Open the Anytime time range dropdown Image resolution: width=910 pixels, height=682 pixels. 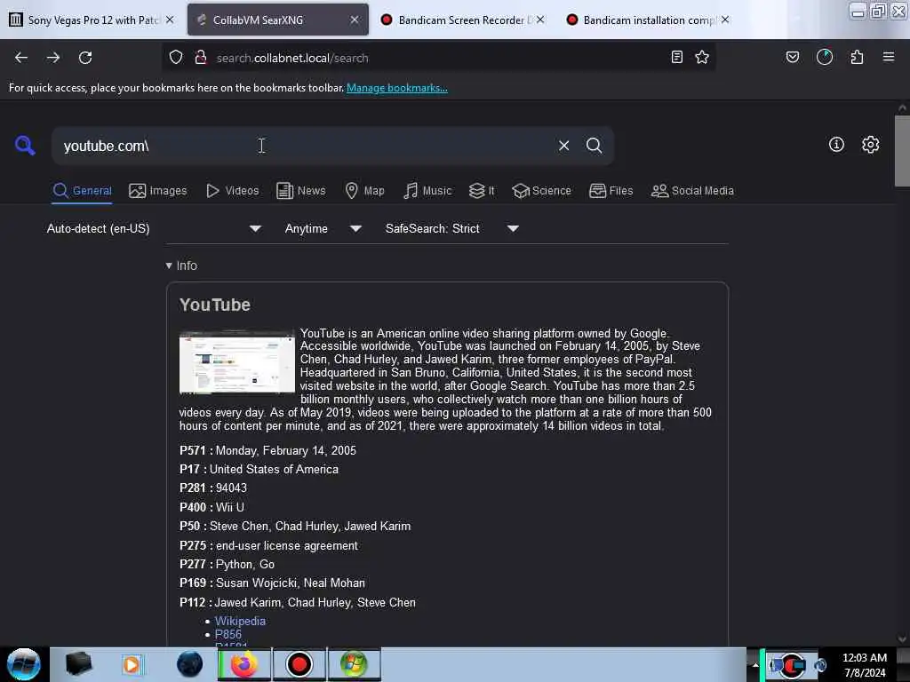click(x=323, y=228)
